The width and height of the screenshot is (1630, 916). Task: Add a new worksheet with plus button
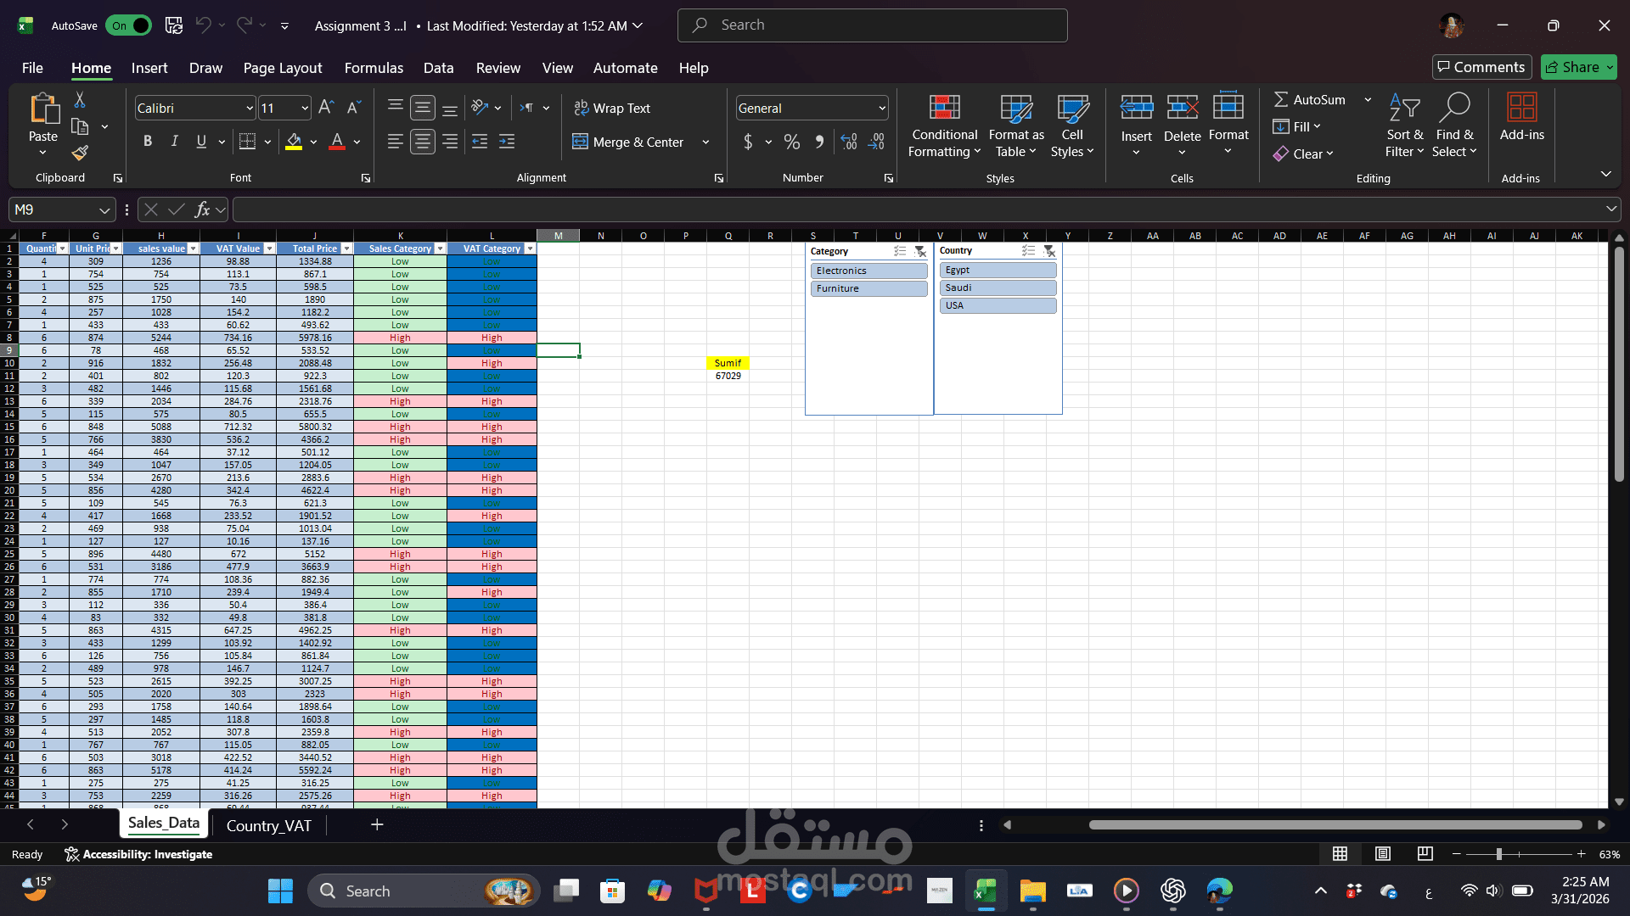tap(377, 824)
